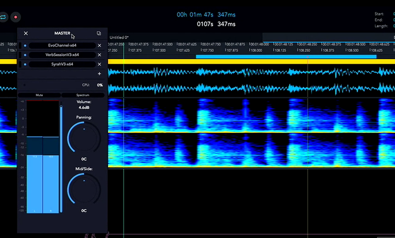This screenshot has height=238, width=395.
Task: Close the MASTER panel with the X icon
Action: click(x=26, y=33)
